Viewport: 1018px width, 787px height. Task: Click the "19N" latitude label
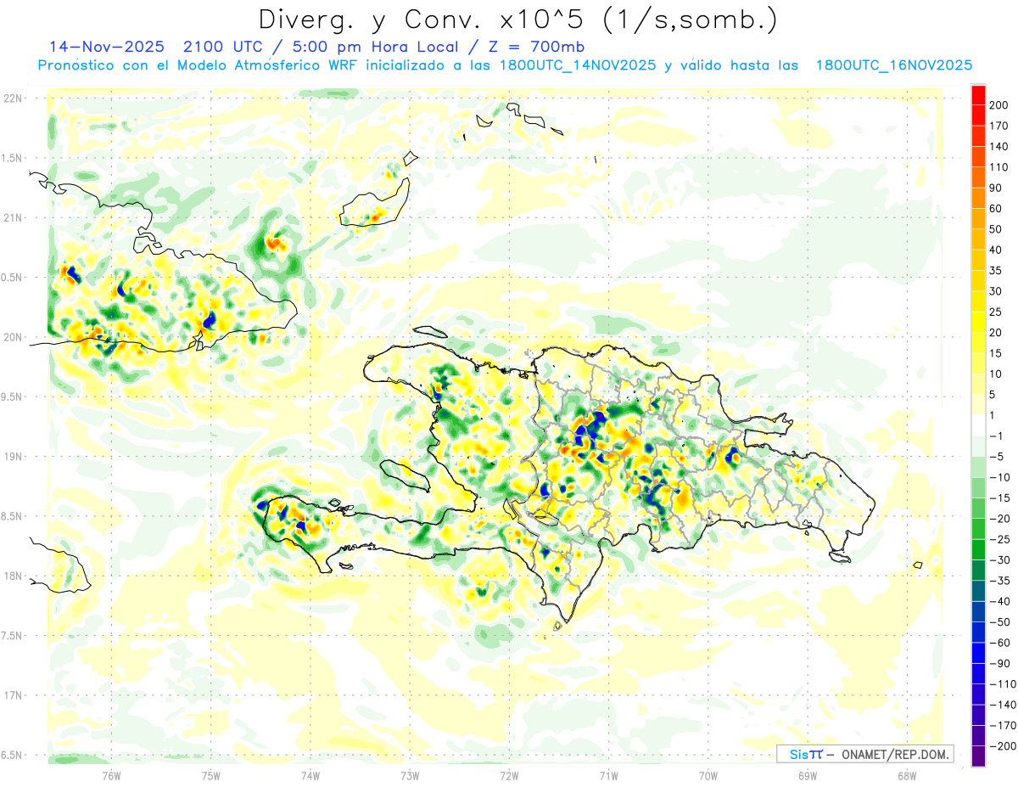coord(12,457)
